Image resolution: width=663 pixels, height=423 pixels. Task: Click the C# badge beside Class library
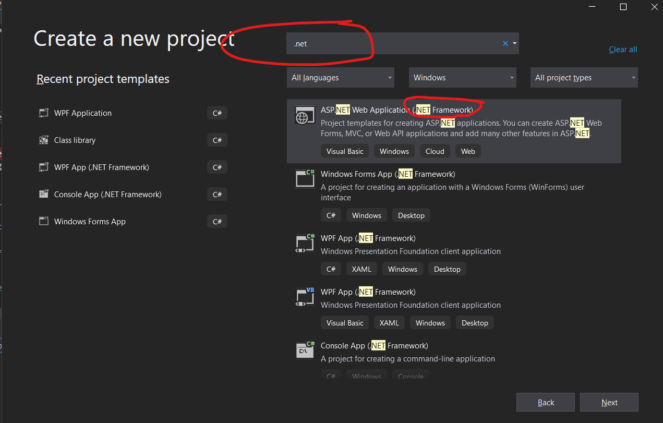click(x=218, y=140)
